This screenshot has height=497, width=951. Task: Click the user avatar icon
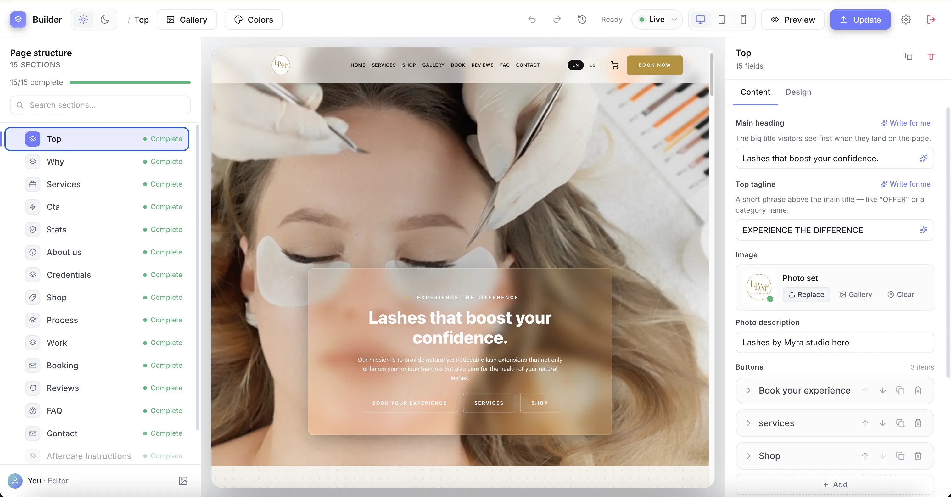tap(15, 481)
